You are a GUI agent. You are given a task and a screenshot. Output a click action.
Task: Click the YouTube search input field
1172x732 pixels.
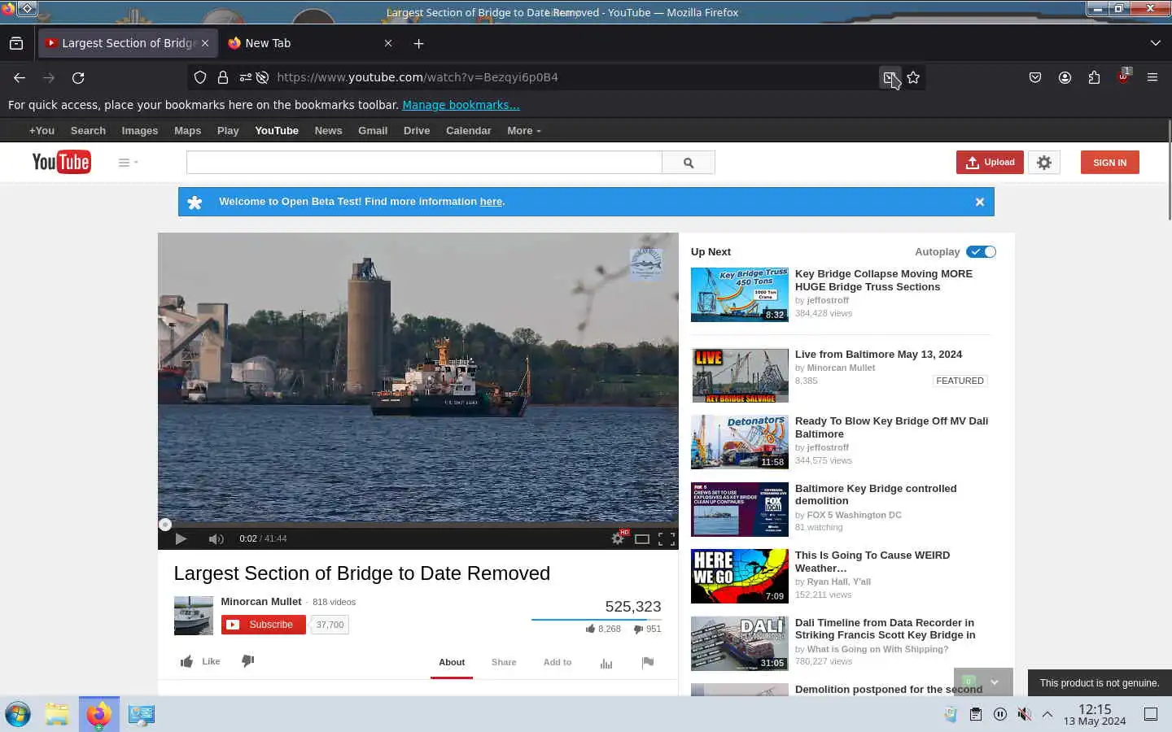tap(424, 163)
